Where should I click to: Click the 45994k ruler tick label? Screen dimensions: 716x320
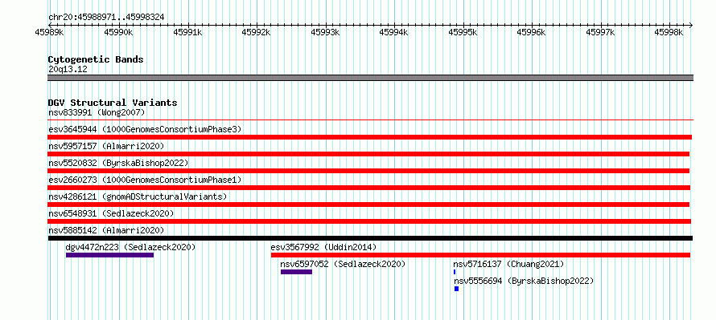(393, 32)
